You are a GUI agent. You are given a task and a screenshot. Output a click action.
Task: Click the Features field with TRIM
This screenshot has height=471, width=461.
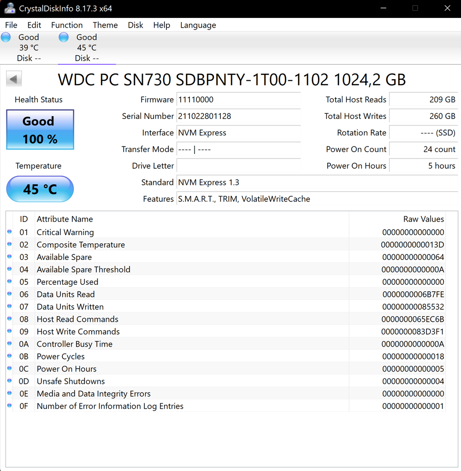click(317, 199)
